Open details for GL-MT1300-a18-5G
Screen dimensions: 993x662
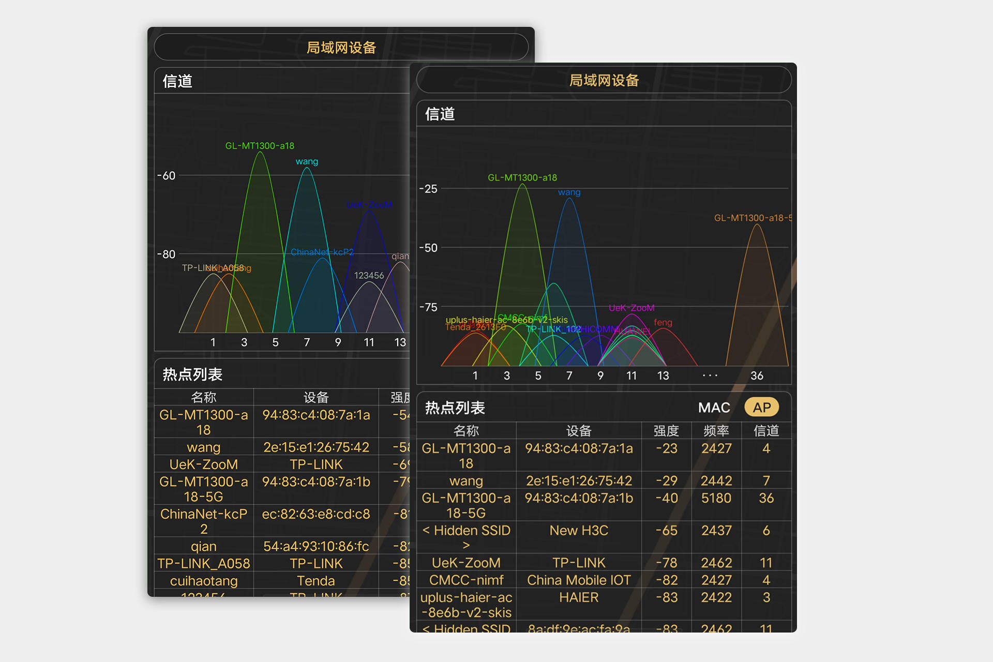[x=465, y=505]
